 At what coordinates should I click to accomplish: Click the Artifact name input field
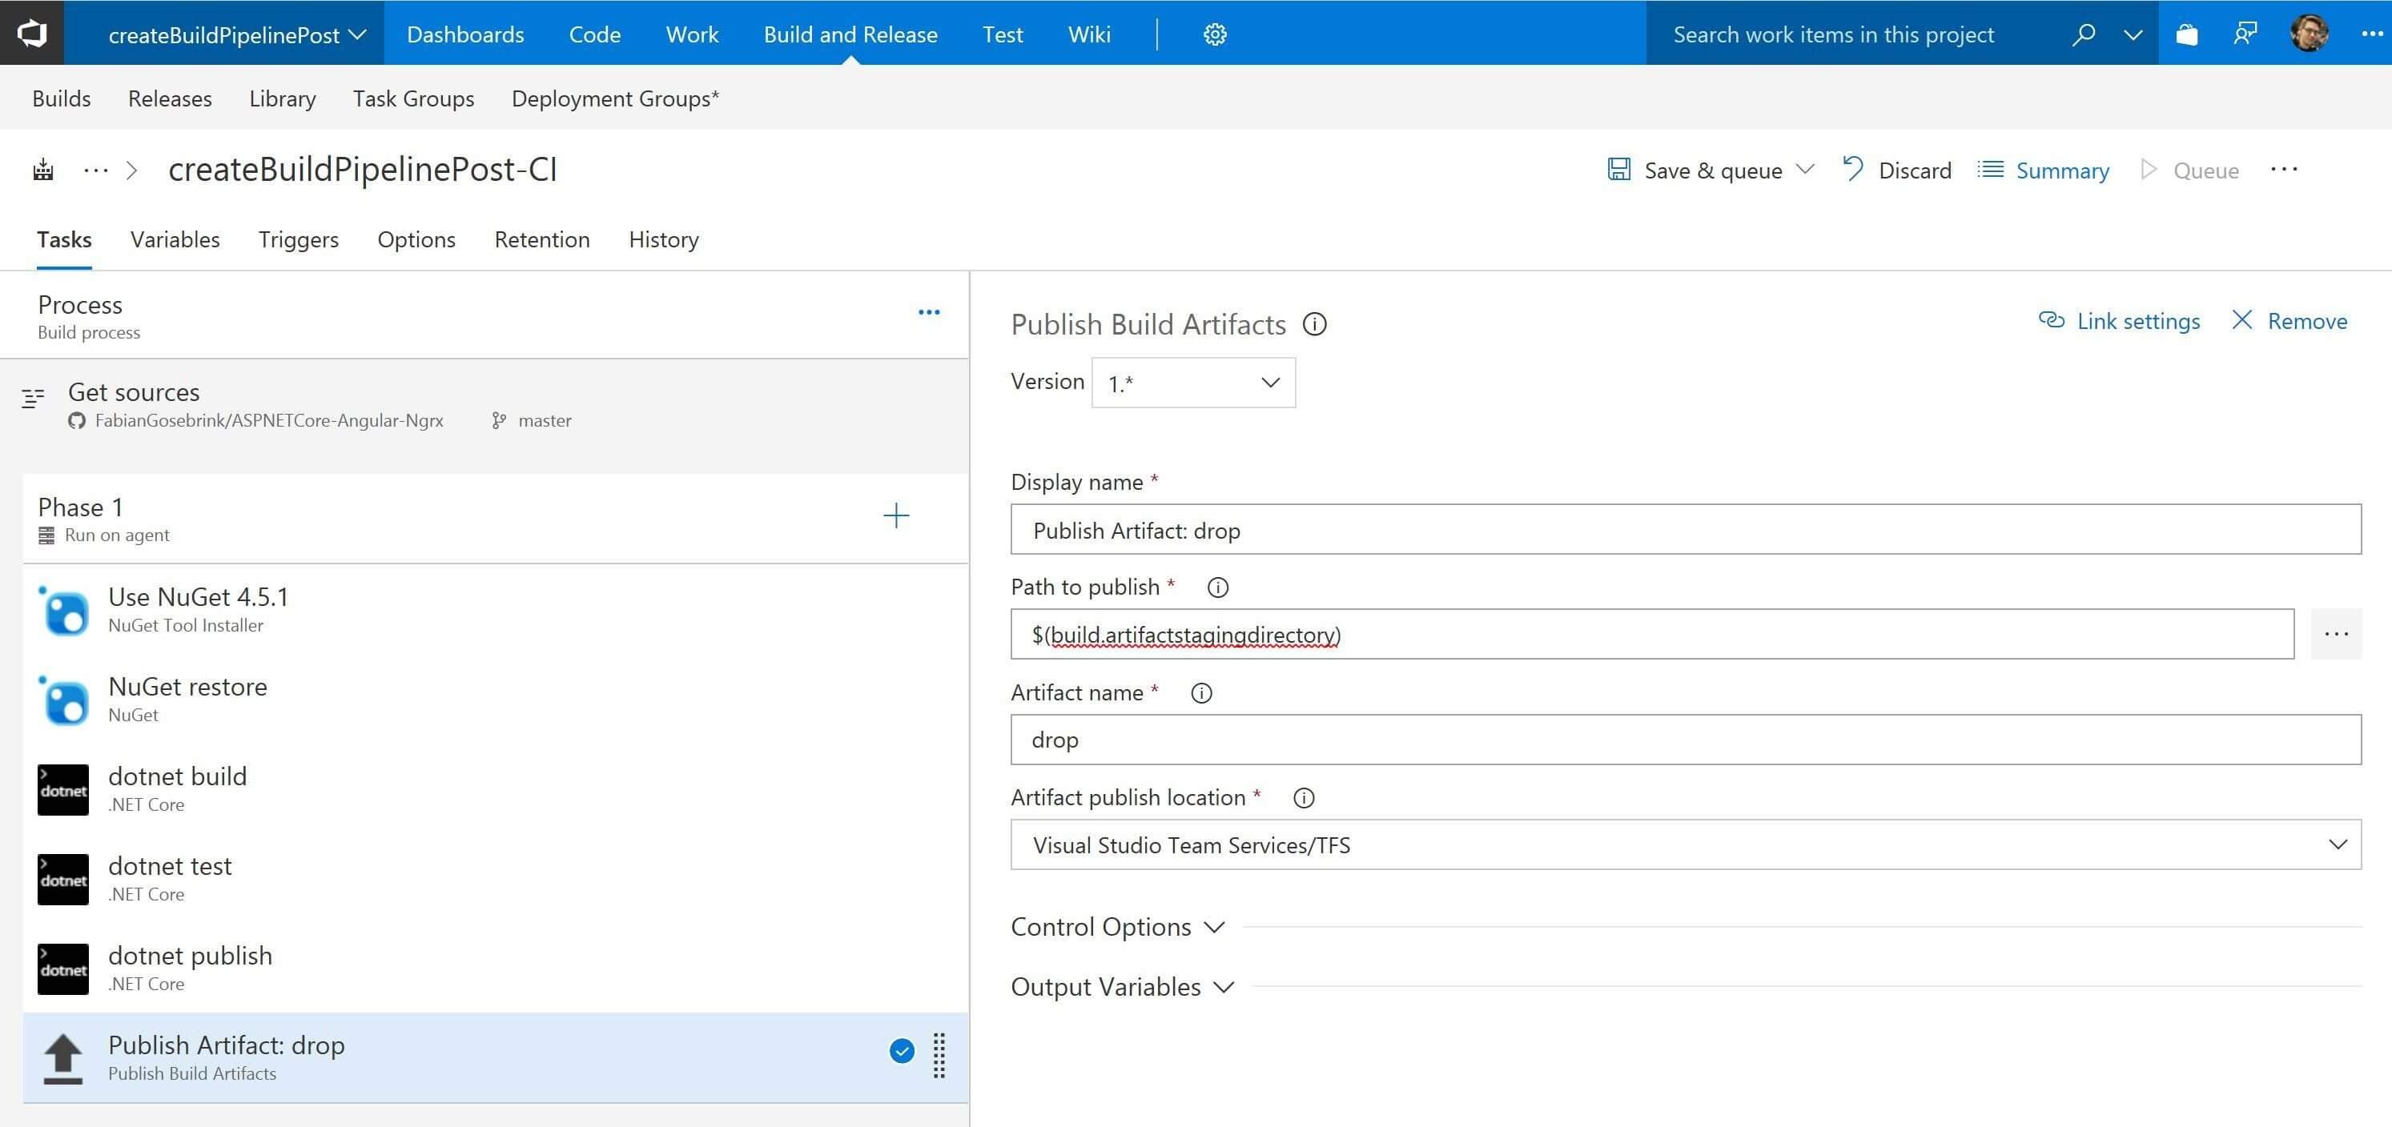pos(1686,740)
